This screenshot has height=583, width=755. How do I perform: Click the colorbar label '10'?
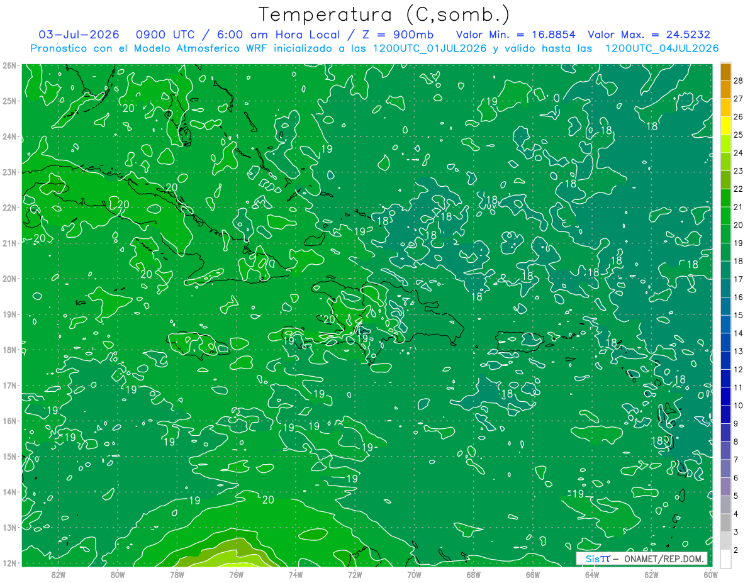click(739, 406)
